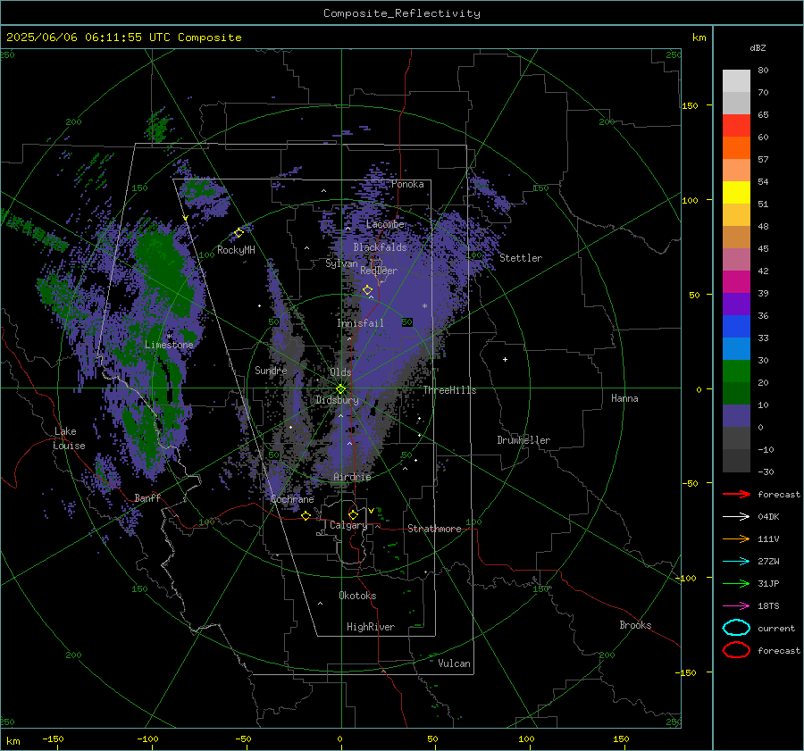Viewport: 804px width, 751px height.
Task: Click the yellow diamond marker below RedDeer
Action: pyautogui.click(x=367, y=290)
